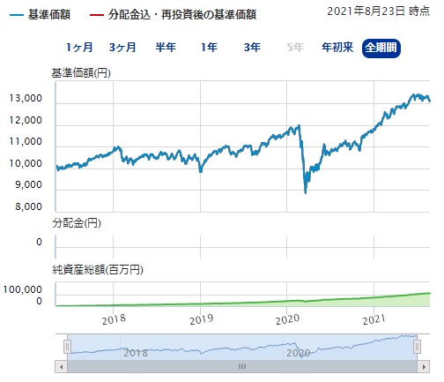Show the 3年 period chart
Screen dimensions: 444x382
[x=252, y=48]
